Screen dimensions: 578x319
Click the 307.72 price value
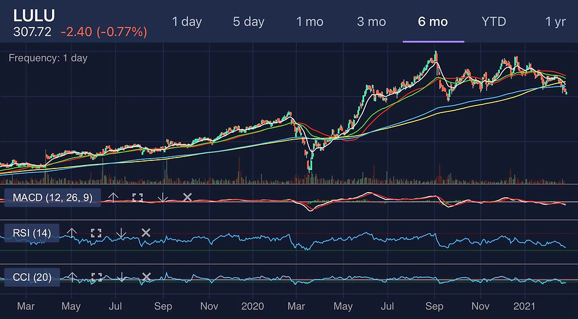[x=32, y=32]
